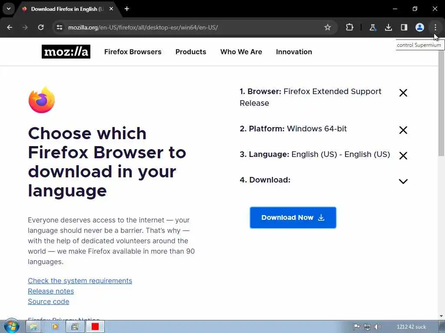Click the Firefox logo image

tap(42, 100)
